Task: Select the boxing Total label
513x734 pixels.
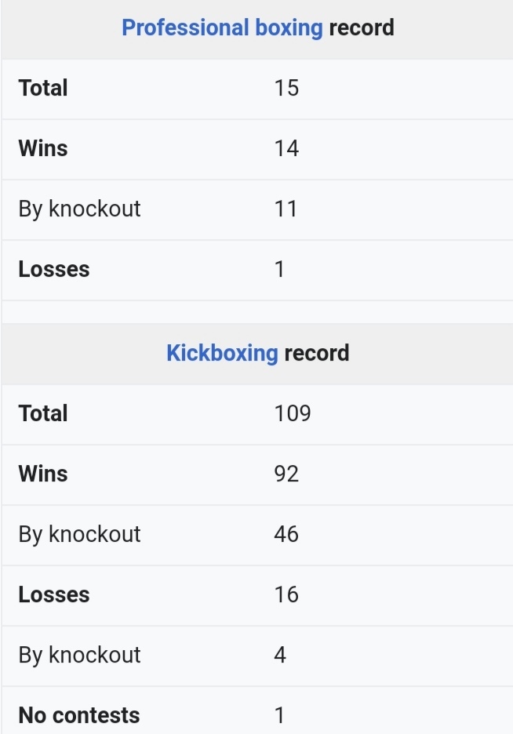Action: click(43, 88)
